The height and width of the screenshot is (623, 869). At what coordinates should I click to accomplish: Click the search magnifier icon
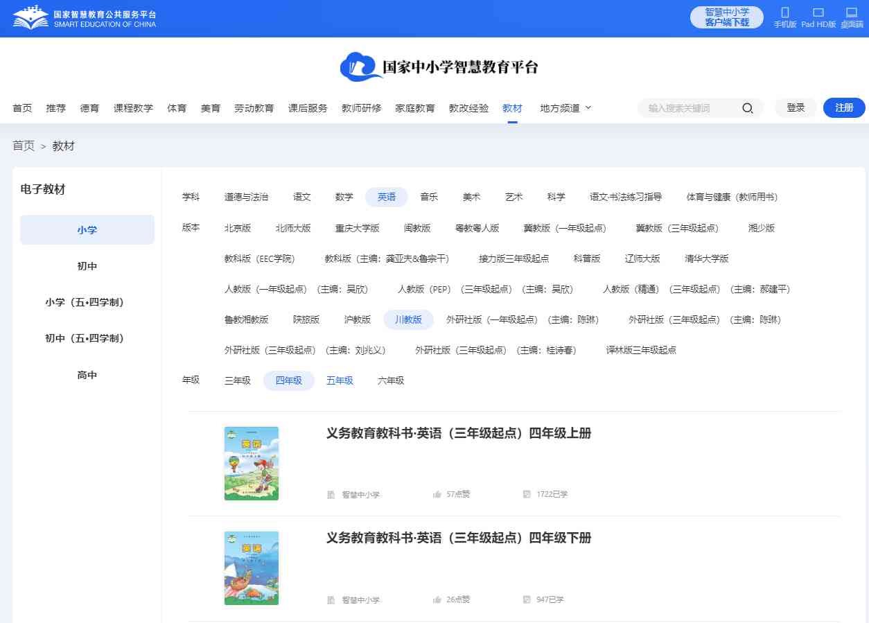748,108
